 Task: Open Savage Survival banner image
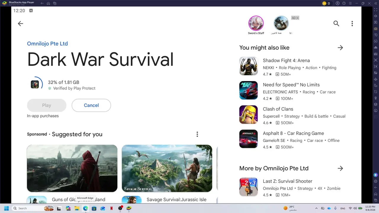tap(167, 168)
